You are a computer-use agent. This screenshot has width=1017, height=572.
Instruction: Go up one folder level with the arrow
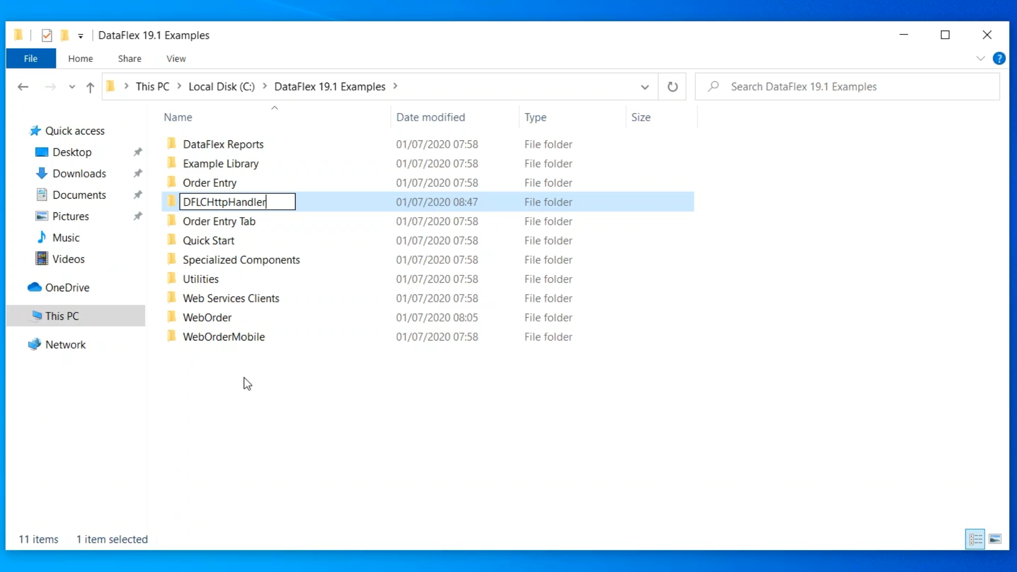point(90,87)
